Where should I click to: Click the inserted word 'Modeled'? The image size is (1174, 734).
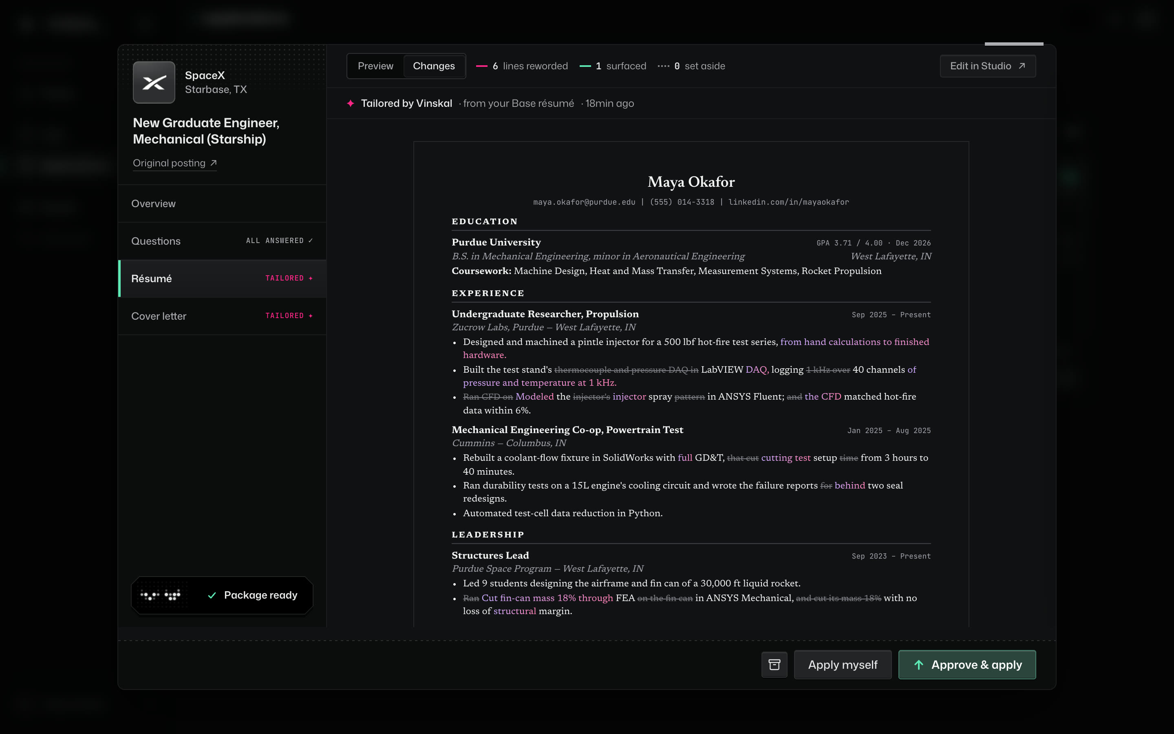(x=534, y=397)
